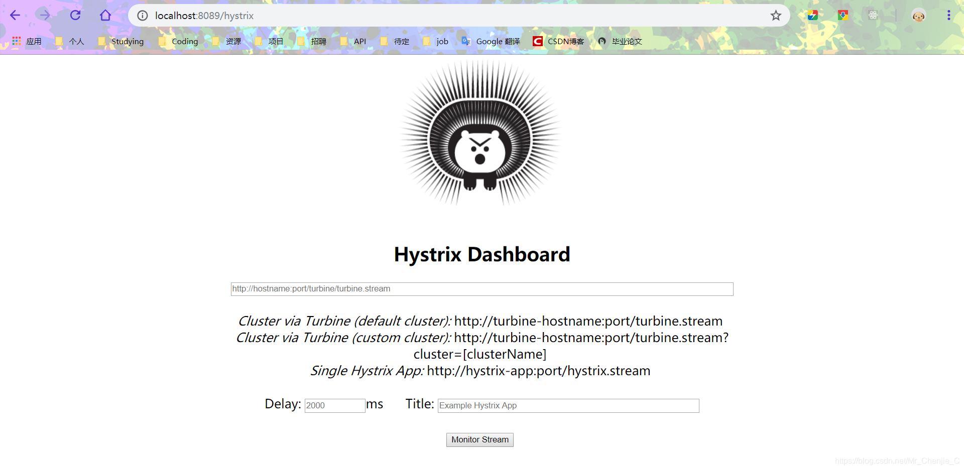
Task: Click the Title input field
Action: click(x=568, y=405)
